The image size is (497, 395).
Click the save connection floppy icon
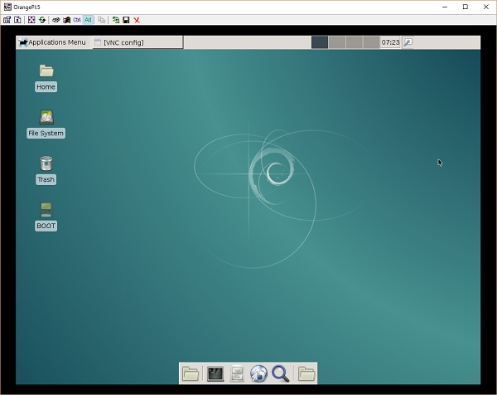point(126,19)
